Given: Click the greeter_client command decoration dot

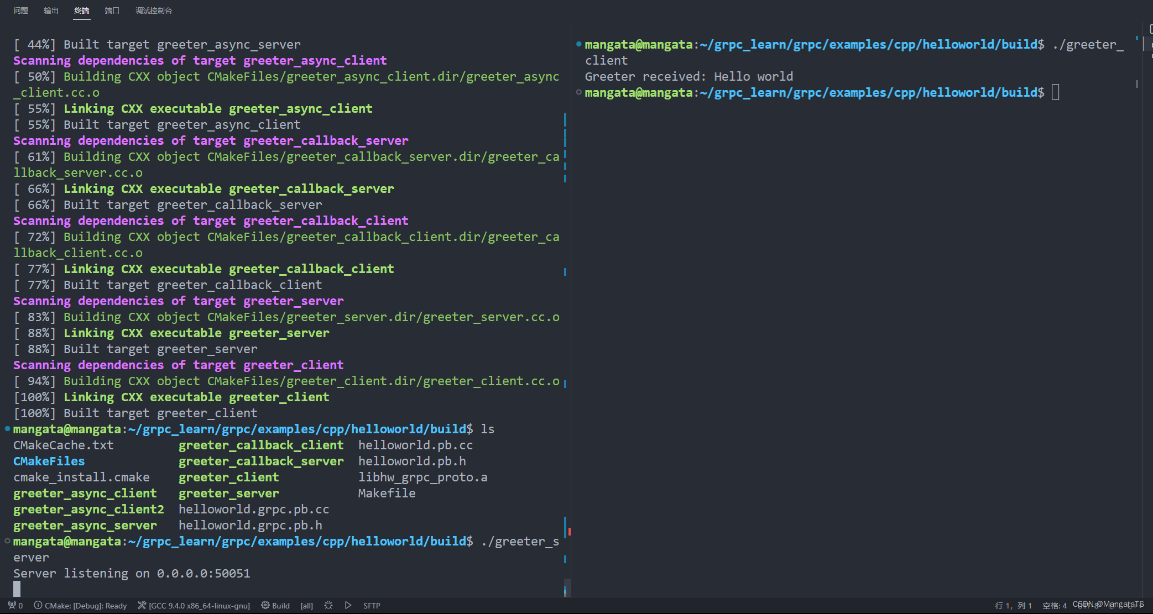Looking at the screenshot, I should [578, 44].
